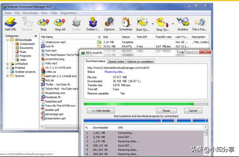Expand the Queues category node
The width and height of the screenshot is (239, 157).
pos(7,76)
